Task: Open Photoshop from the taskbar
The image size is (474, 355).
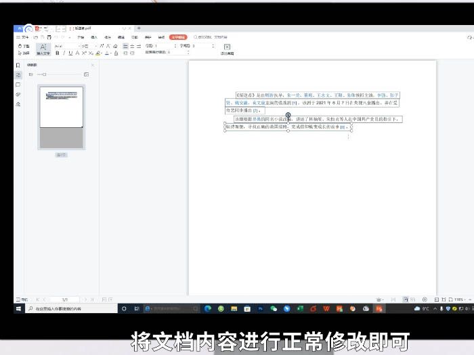Action: 260,308
